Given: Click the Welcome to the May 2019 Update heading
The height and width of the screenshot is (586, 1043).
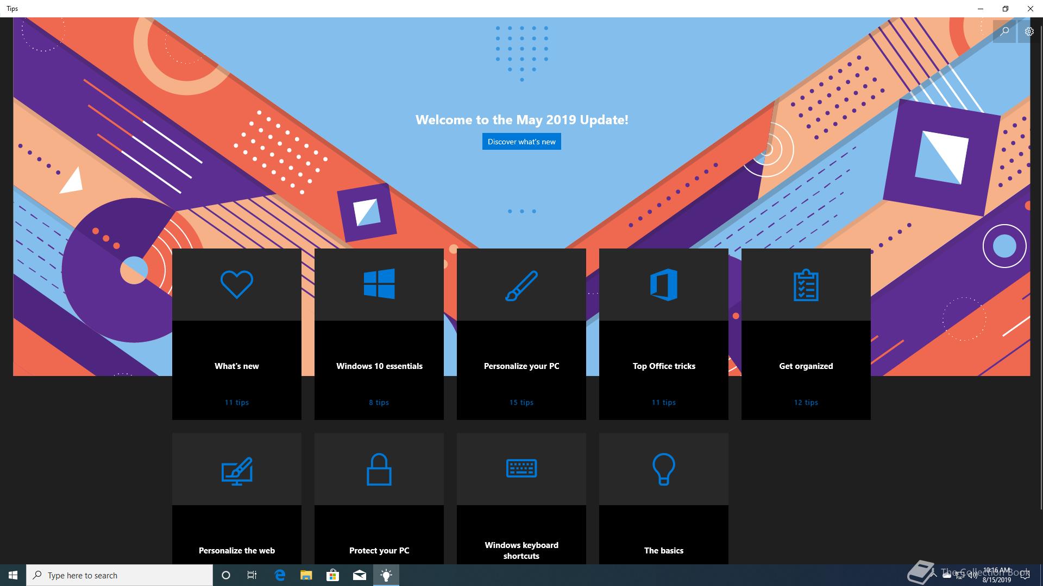Looking at the screenshot, I should pyautogui.click(x=521, y=120).
